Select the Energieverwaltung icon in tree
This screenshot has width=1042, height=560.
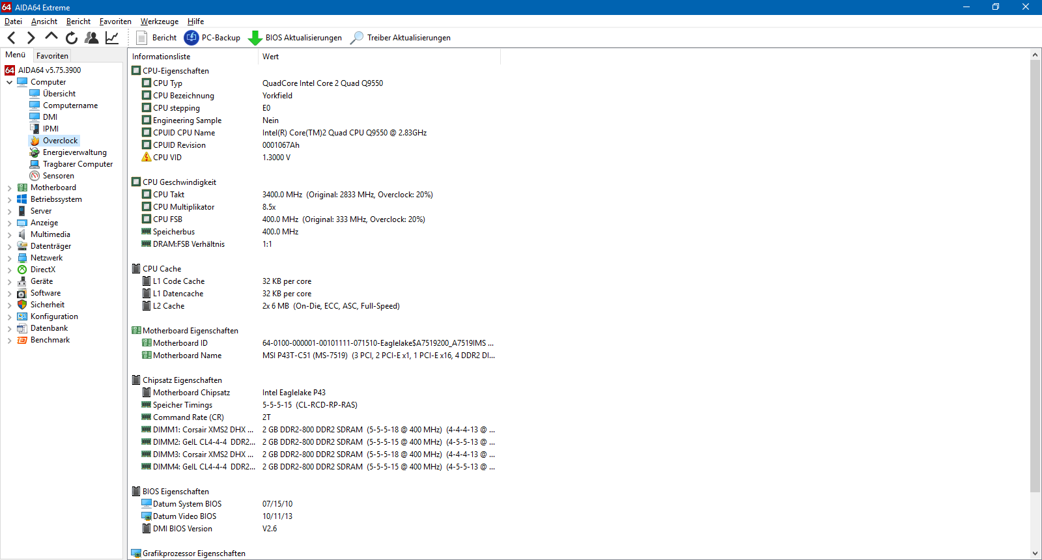[x=35, y=152]
